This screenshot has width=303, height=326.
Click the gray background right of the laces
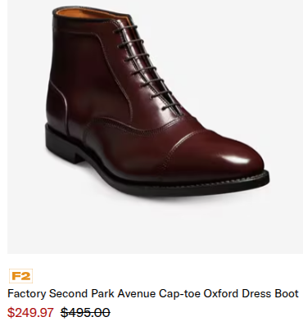point(240,68)
